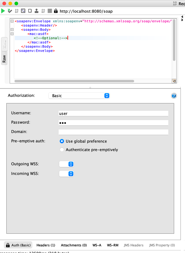185x253 pixels.
Task: Click the empty square icon in toolbar
Action: [30, 11]
